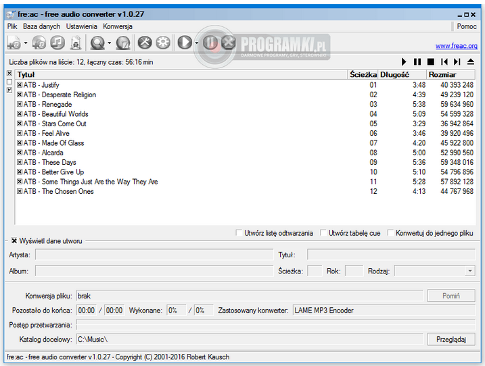This screenshot has width=485, height=366.
Task: Uncheck the ATB - Justify track
Action: pyautogui.click(x=20, y=84)
